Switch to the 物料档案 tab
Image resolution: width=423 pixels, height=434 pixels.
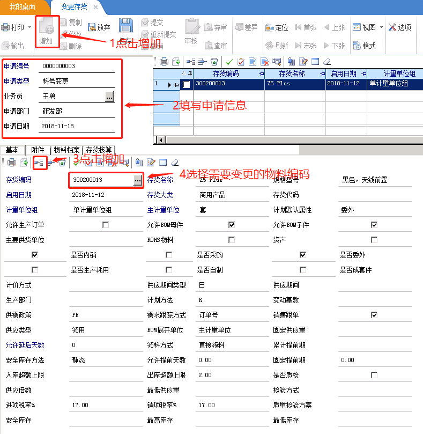66,150
